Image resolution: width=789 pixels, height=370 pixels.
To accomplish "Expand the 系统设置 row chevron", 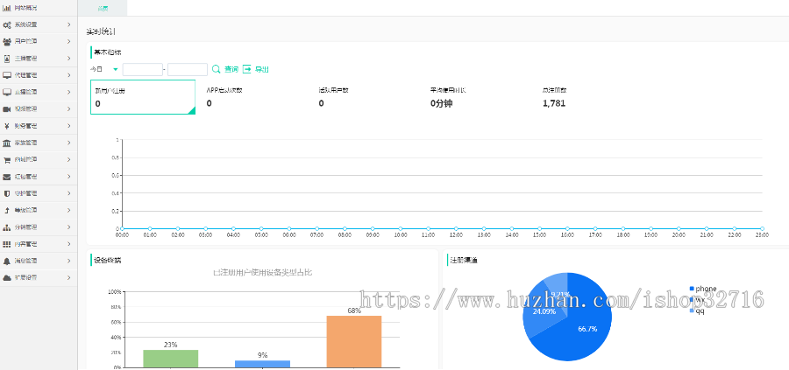I will click(x=69, y=24).
